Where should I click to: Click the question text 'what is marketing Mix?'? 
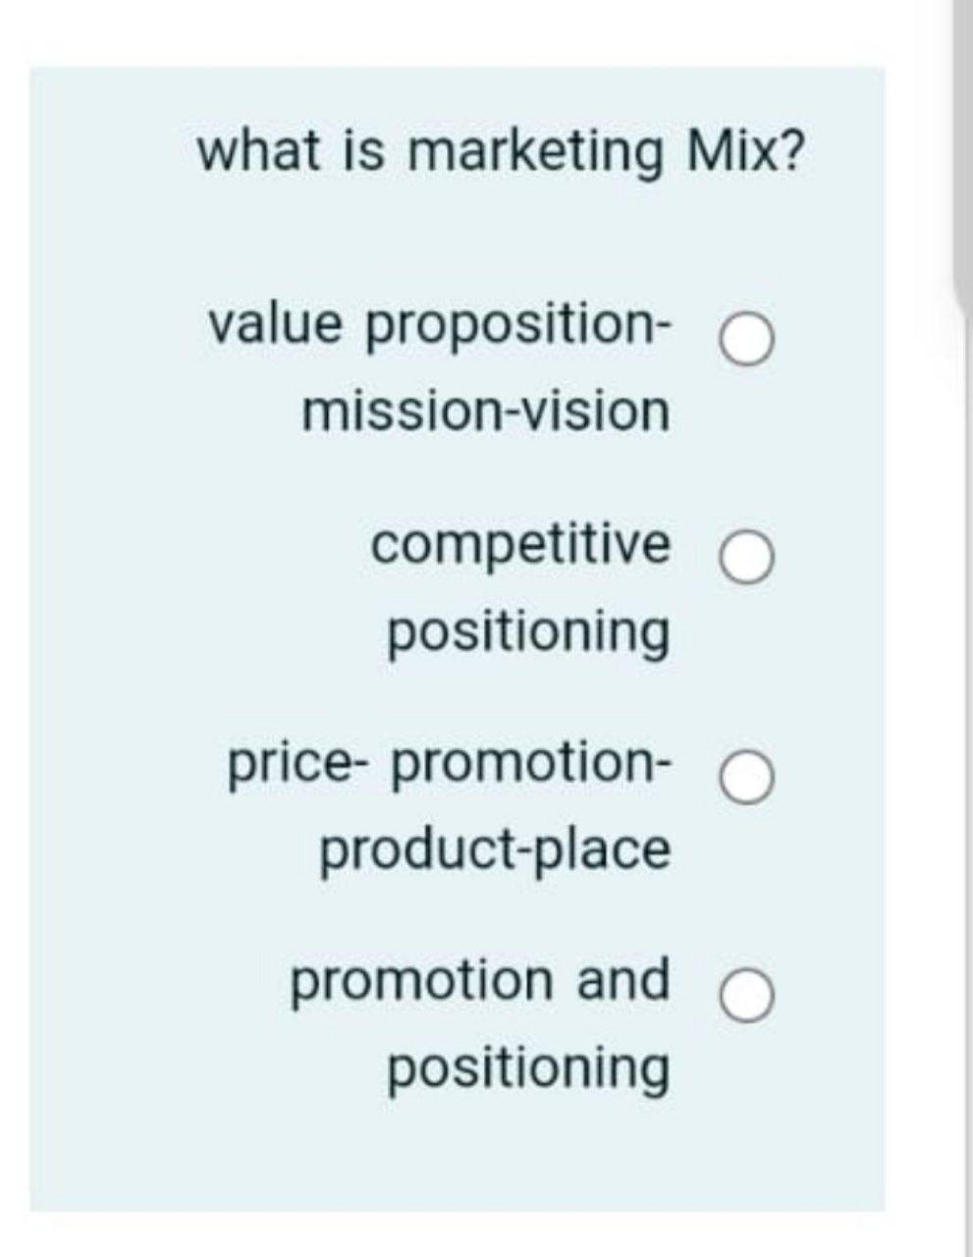[x=502, y=147]
